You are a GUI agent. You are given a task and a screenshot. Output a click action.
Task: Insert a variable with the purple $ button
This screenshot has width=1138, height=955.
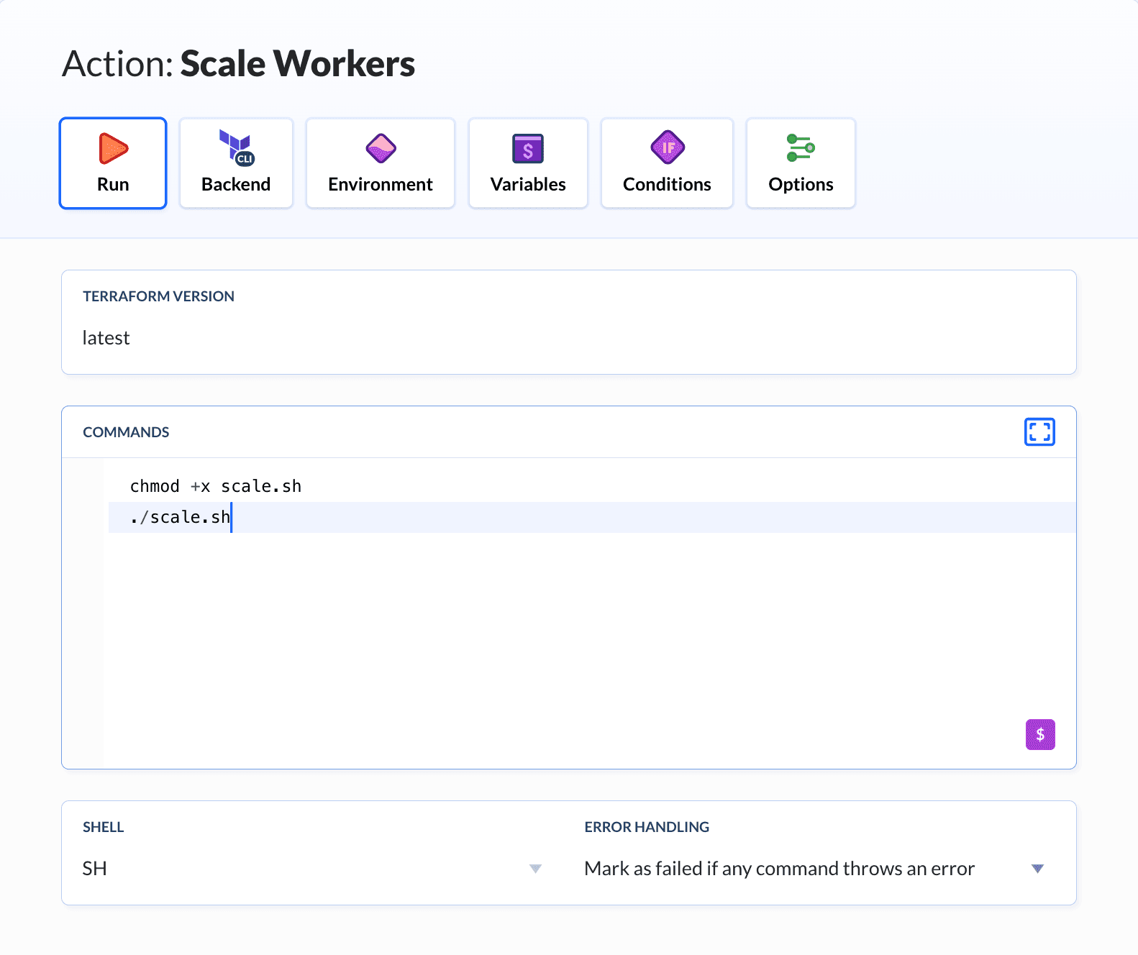(x=1039, y=734)
